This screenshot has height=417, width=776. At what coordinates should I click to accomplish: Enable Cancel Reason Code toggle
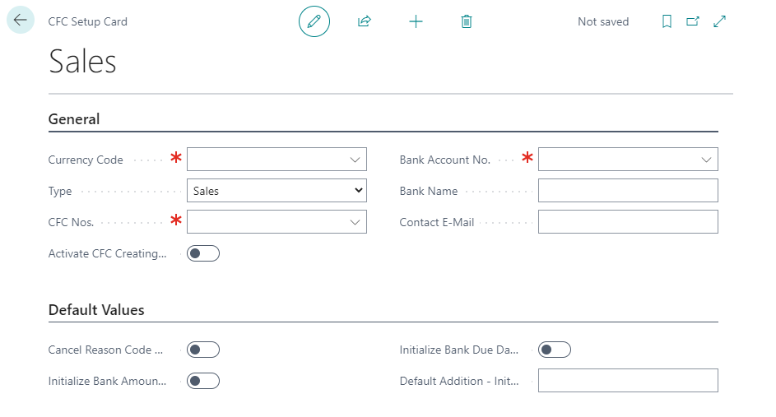(203, 350)
